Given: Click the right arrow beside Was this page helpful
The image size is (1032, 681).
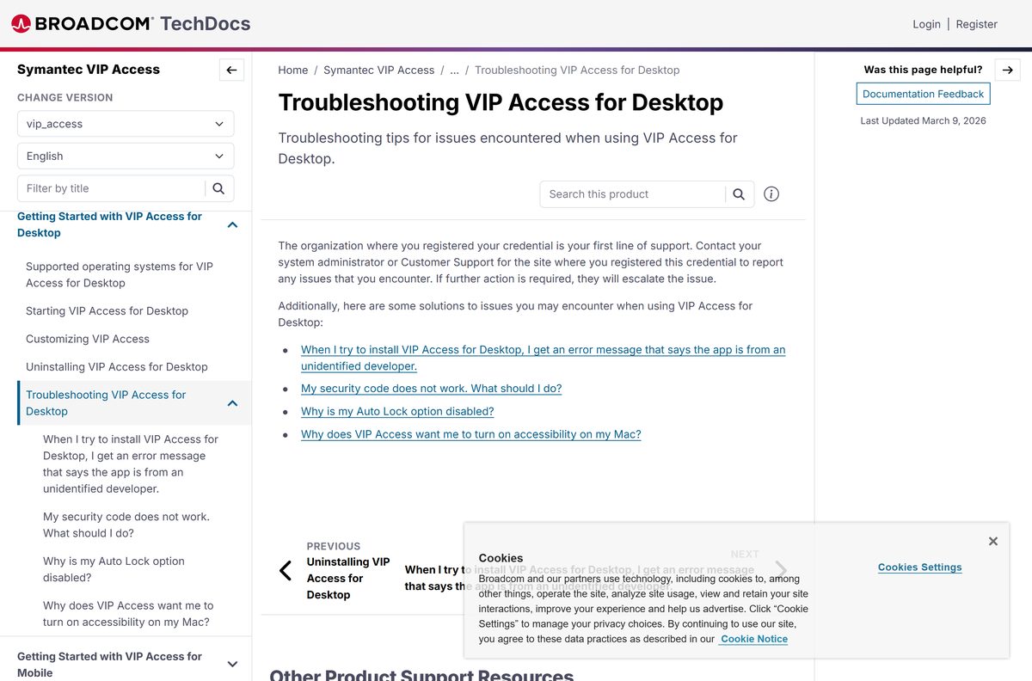Looking at the screenshot, I should click(1007, 71).
